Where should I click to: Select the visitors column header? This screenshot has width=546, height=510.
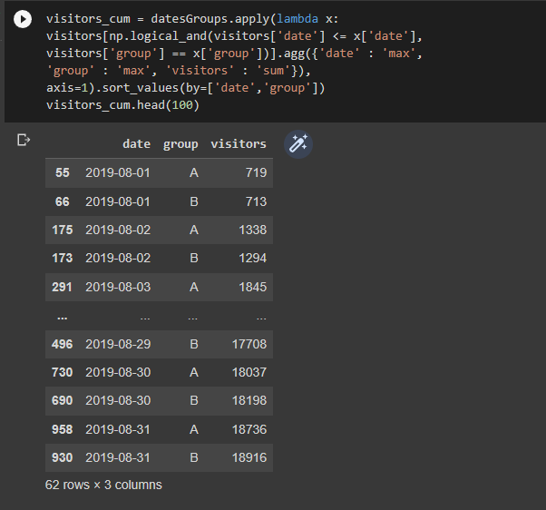[x=239, y=144]
